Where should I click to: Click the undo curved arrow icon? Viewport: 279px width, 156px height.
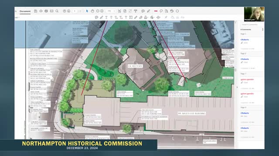coord(172,11)
